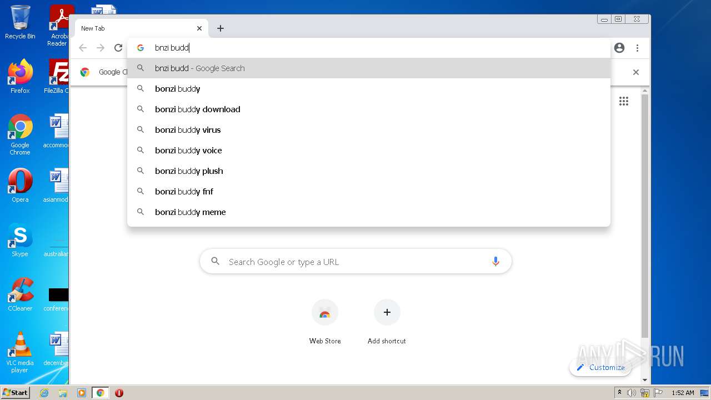The width and height of the screenshot is (711, 400).
Task: Click the Chrome forward arrow
Action: point(101,48)
